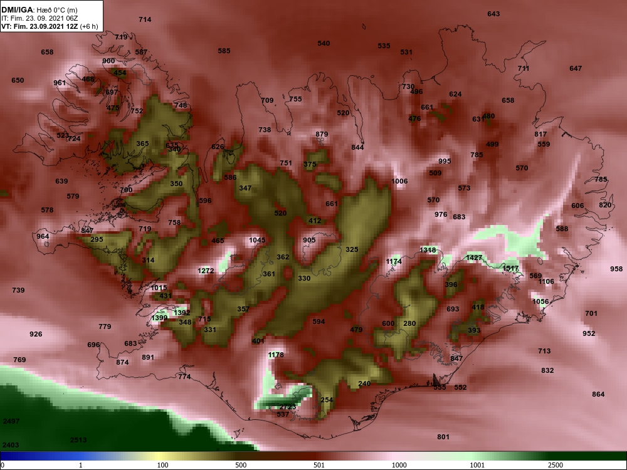Click the map value 739

(18, 290)
